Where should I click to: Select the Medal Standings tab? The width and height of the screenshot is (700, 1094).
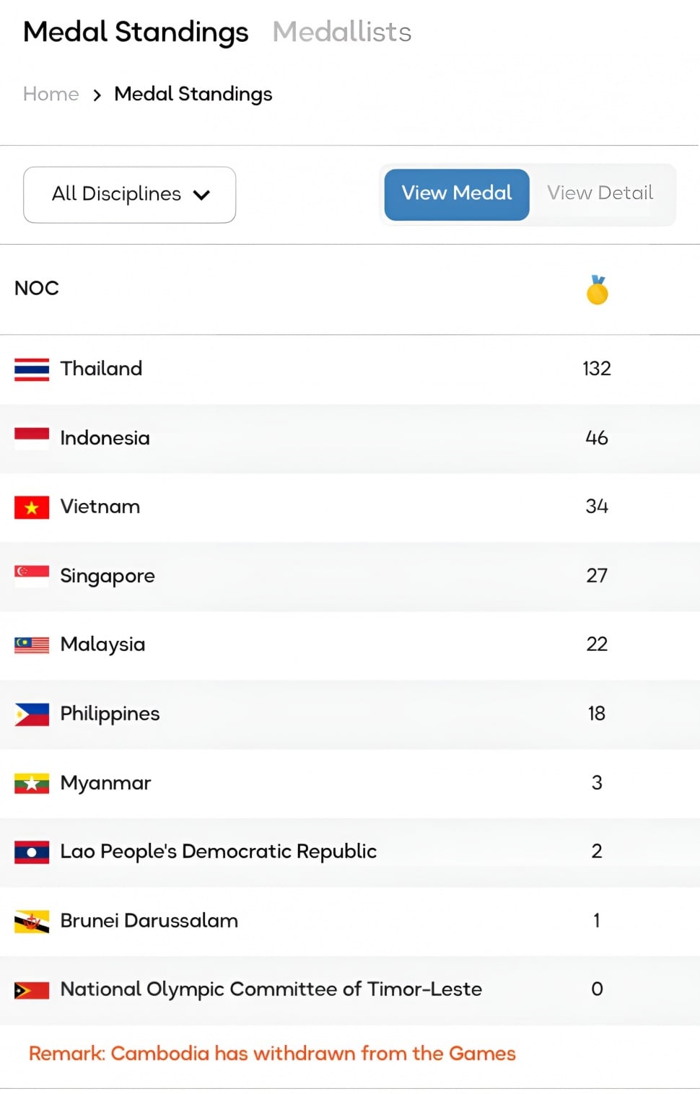point(135,32)
